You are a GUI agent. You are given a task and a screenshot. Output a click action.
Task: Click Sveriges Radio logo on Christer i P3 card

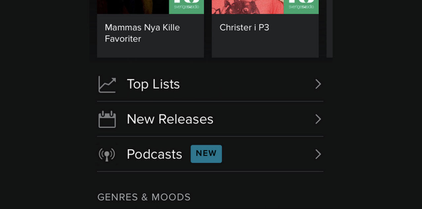[x=301, y=7]
